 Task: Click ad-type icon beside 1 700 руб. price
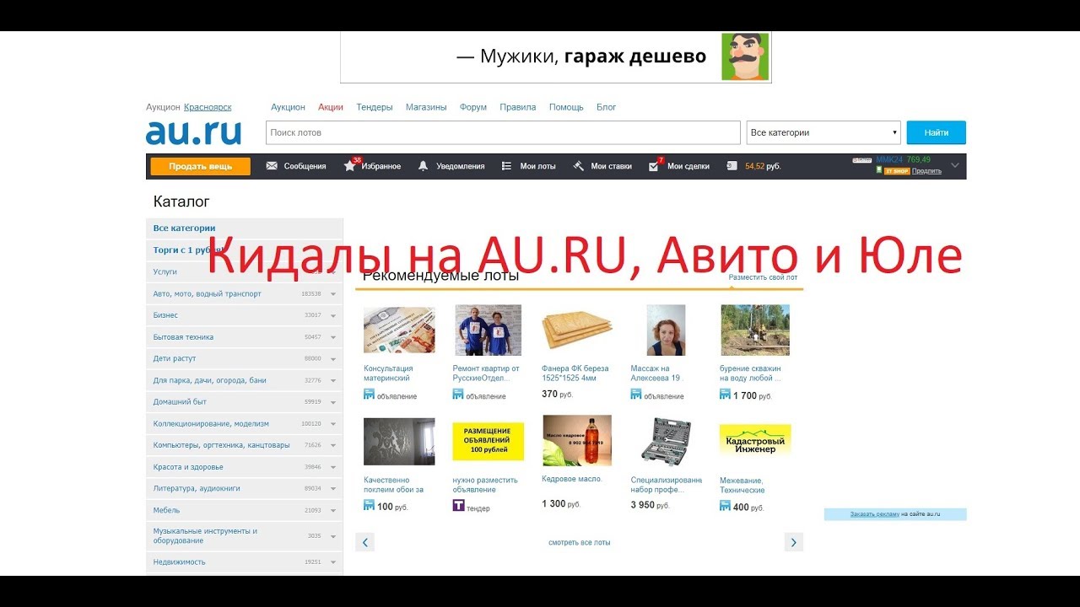pos(725,395)
